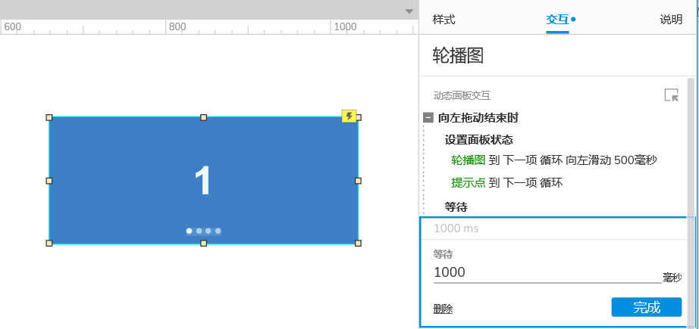This screenshot has height=329, width=699.
Task: Click the left-middle resize handle of the panel
Action: pos(49,181)
